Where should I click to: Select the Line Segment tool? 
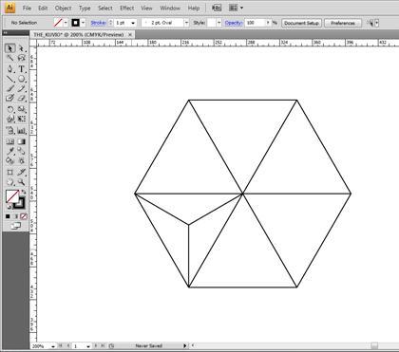(10, 79)
